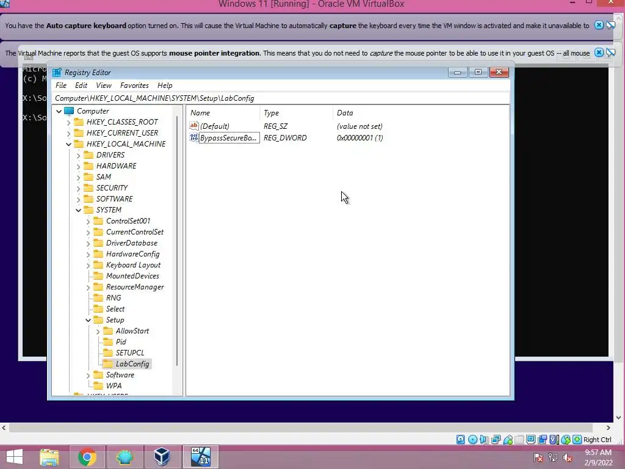Image resolution: width=625 pixels, height=469 pixels.
Task: Open the Edit menu in Registry Editor
Action: point(81,85)
